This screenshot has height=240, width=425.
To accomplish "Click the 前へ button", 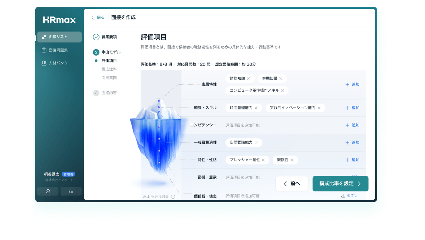I will click(291, 183).
